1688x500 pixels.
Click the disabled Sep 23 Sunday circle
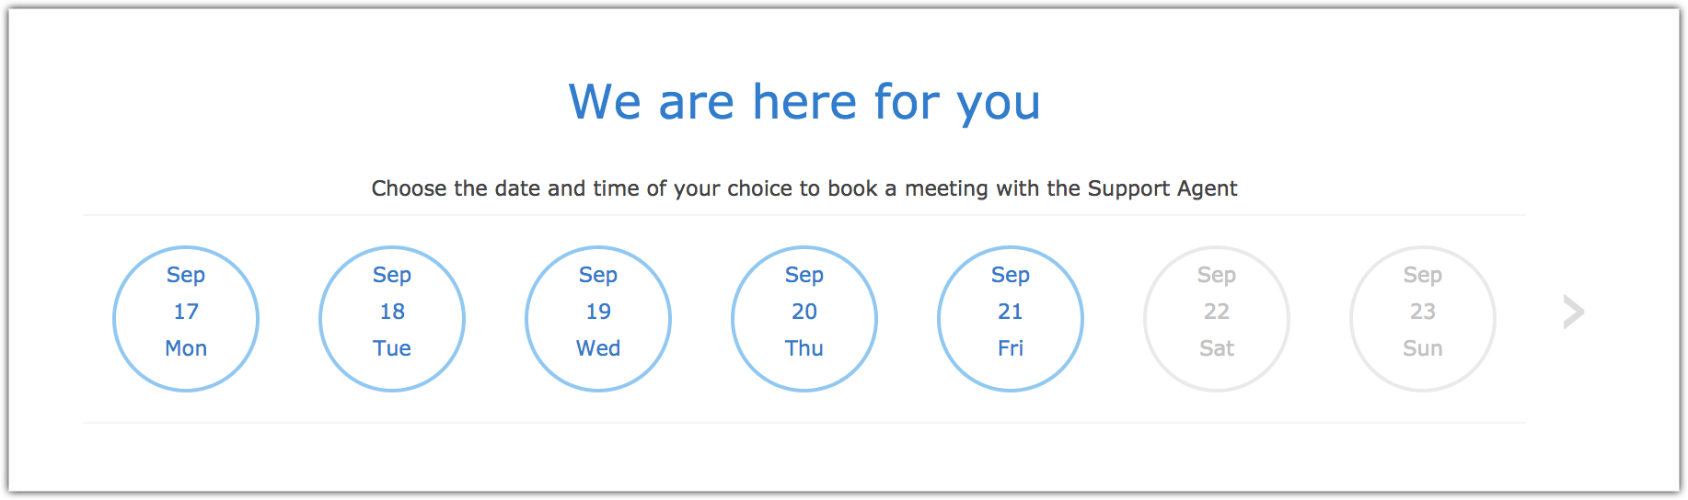click(1423, 319)
